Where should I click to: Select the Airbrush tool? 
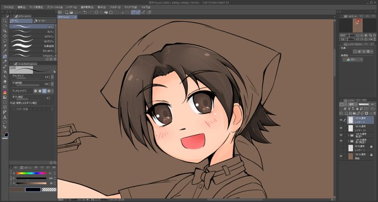(x=4, y=72)
